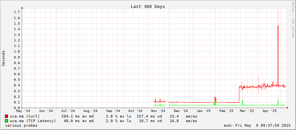Screen dimensions: 296x130
Task: Click the 204.1 ms av md value
Action: (x=78, y=116)
